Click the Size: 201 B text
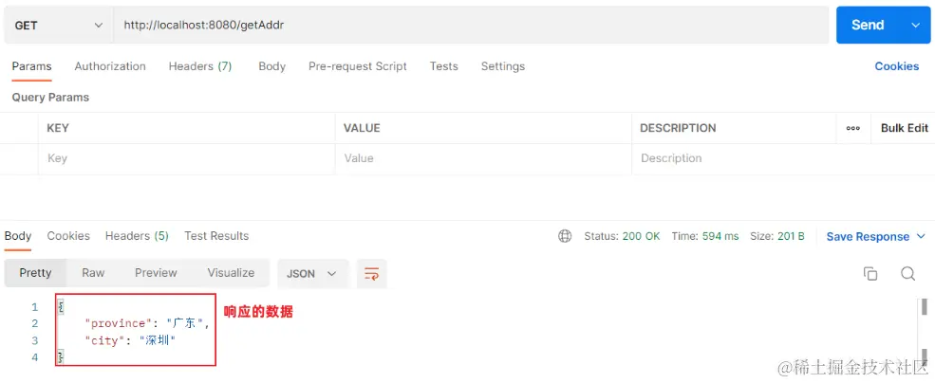Image resolution: width=935 pixels, height=383 pixels. (x=777, y=236)
